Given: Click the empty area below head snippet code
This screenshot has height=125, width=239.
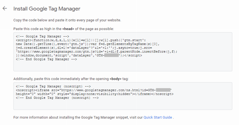Looking at the screenshot, I should point(123,66).
